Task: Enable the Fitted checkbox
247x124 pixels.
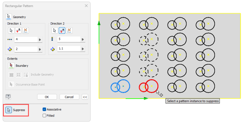Action: (44, 116)
